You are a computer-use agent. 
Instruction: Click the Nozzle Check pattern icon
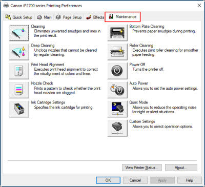[19, 90]
